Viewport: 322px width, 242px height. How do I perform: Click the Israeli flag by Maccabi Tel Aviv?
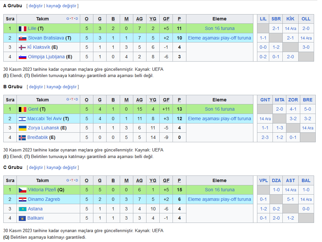pos(22,119)
